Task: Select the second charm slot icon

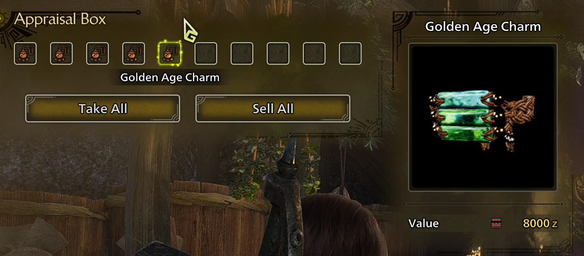Action: (61, 53)
